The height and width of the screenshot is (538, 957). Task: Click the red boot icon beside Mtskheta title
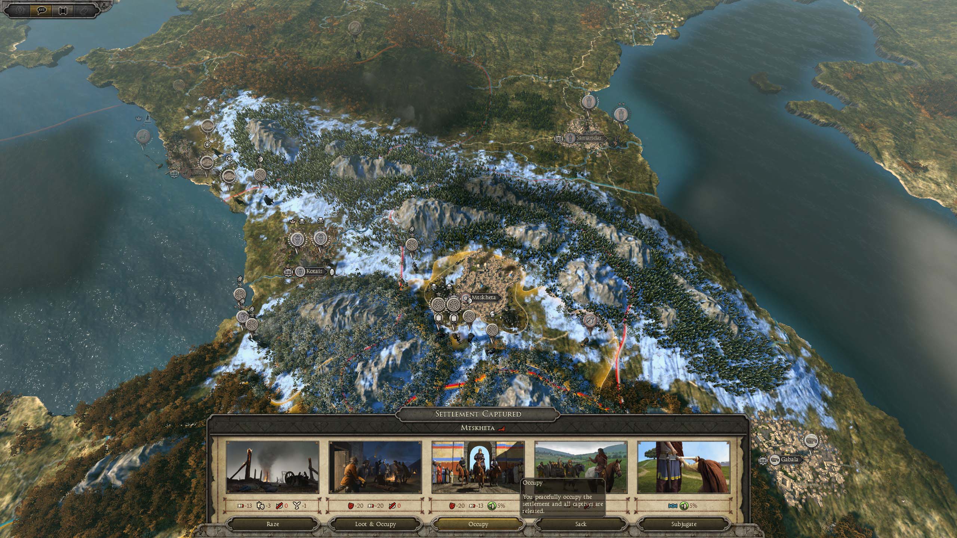(501, 428)
